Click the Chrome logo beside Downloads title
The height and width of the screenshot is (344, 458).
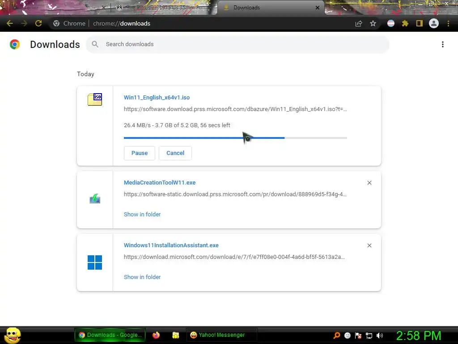(x=15, y=44)
